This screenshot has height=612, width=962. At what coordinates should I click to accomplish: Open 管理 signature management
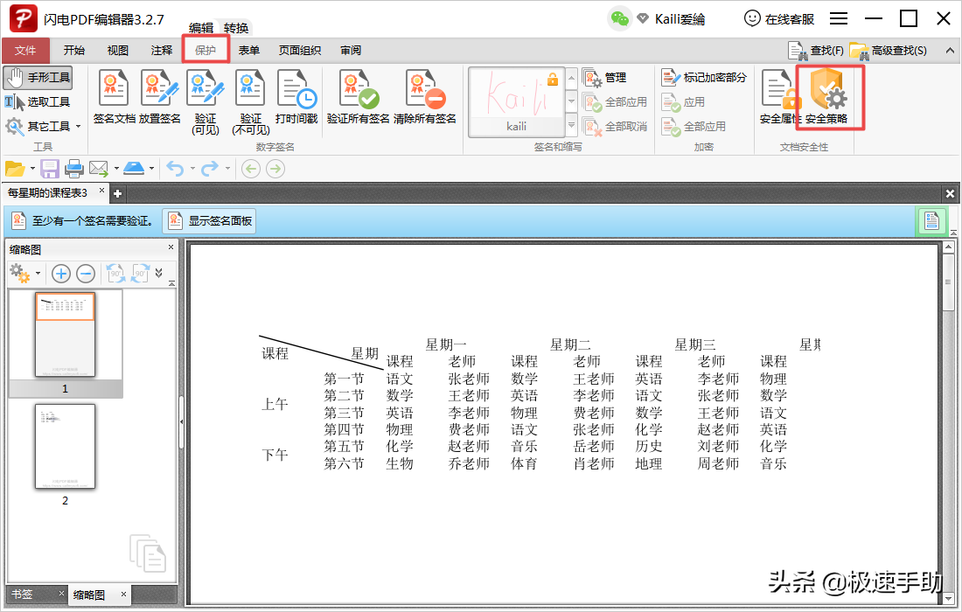pyautogui.click(x=604, y=78)
